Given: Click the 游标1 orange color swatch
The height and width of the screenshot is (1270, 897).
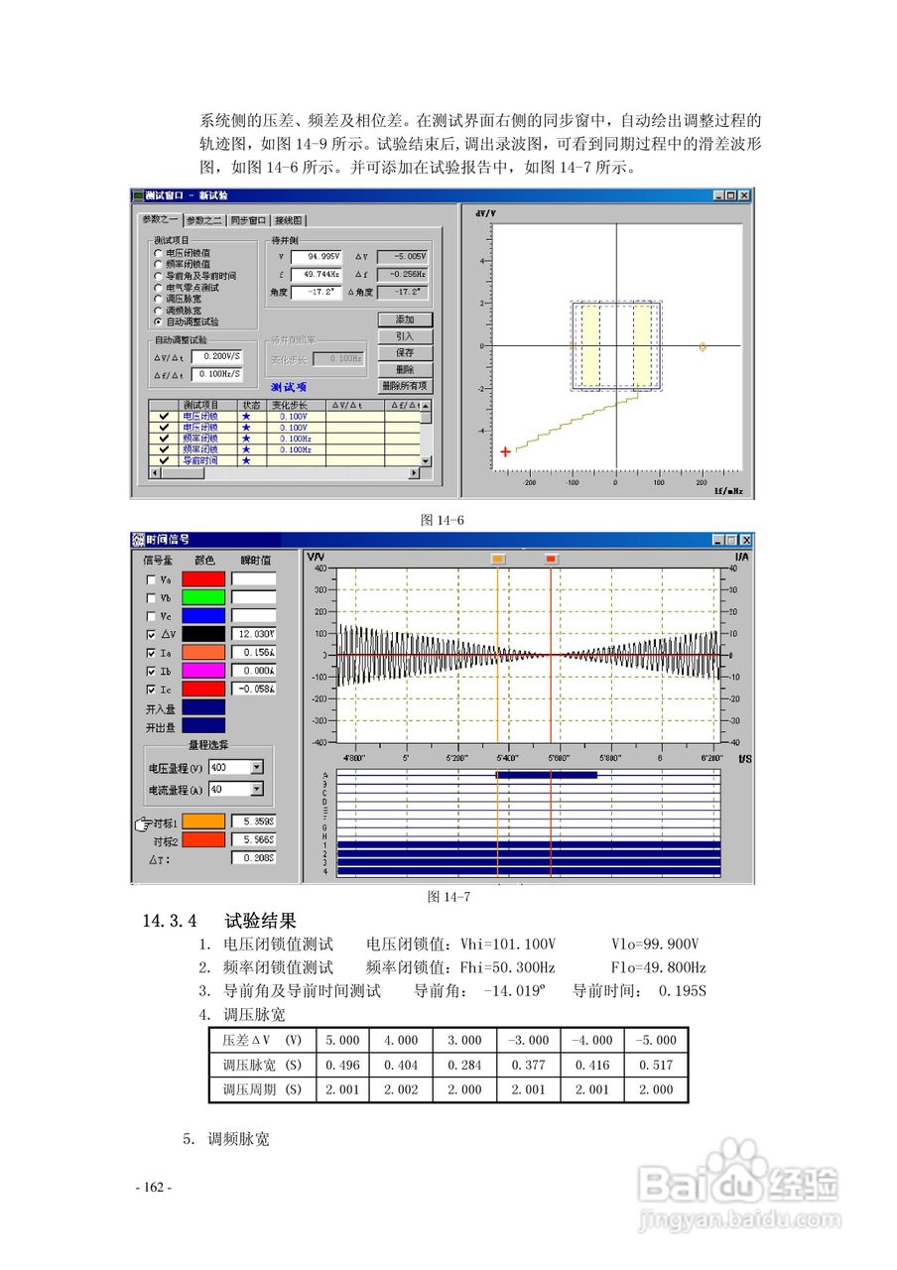Looking at the screenshot, I should point(202,822).
